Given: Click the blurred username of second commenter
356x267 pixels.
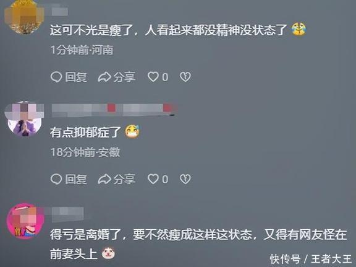Looking at the screenshot, I should (x=114, y=110).
